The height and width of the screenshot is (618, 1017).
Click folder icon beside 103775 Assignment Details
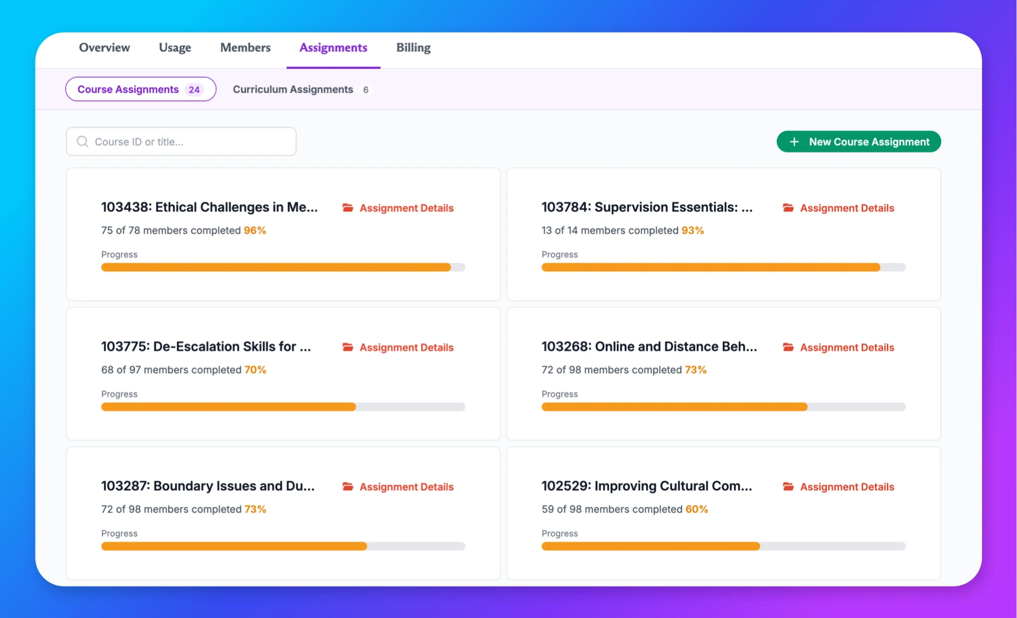pyautogui.click(x=348, y=347)
